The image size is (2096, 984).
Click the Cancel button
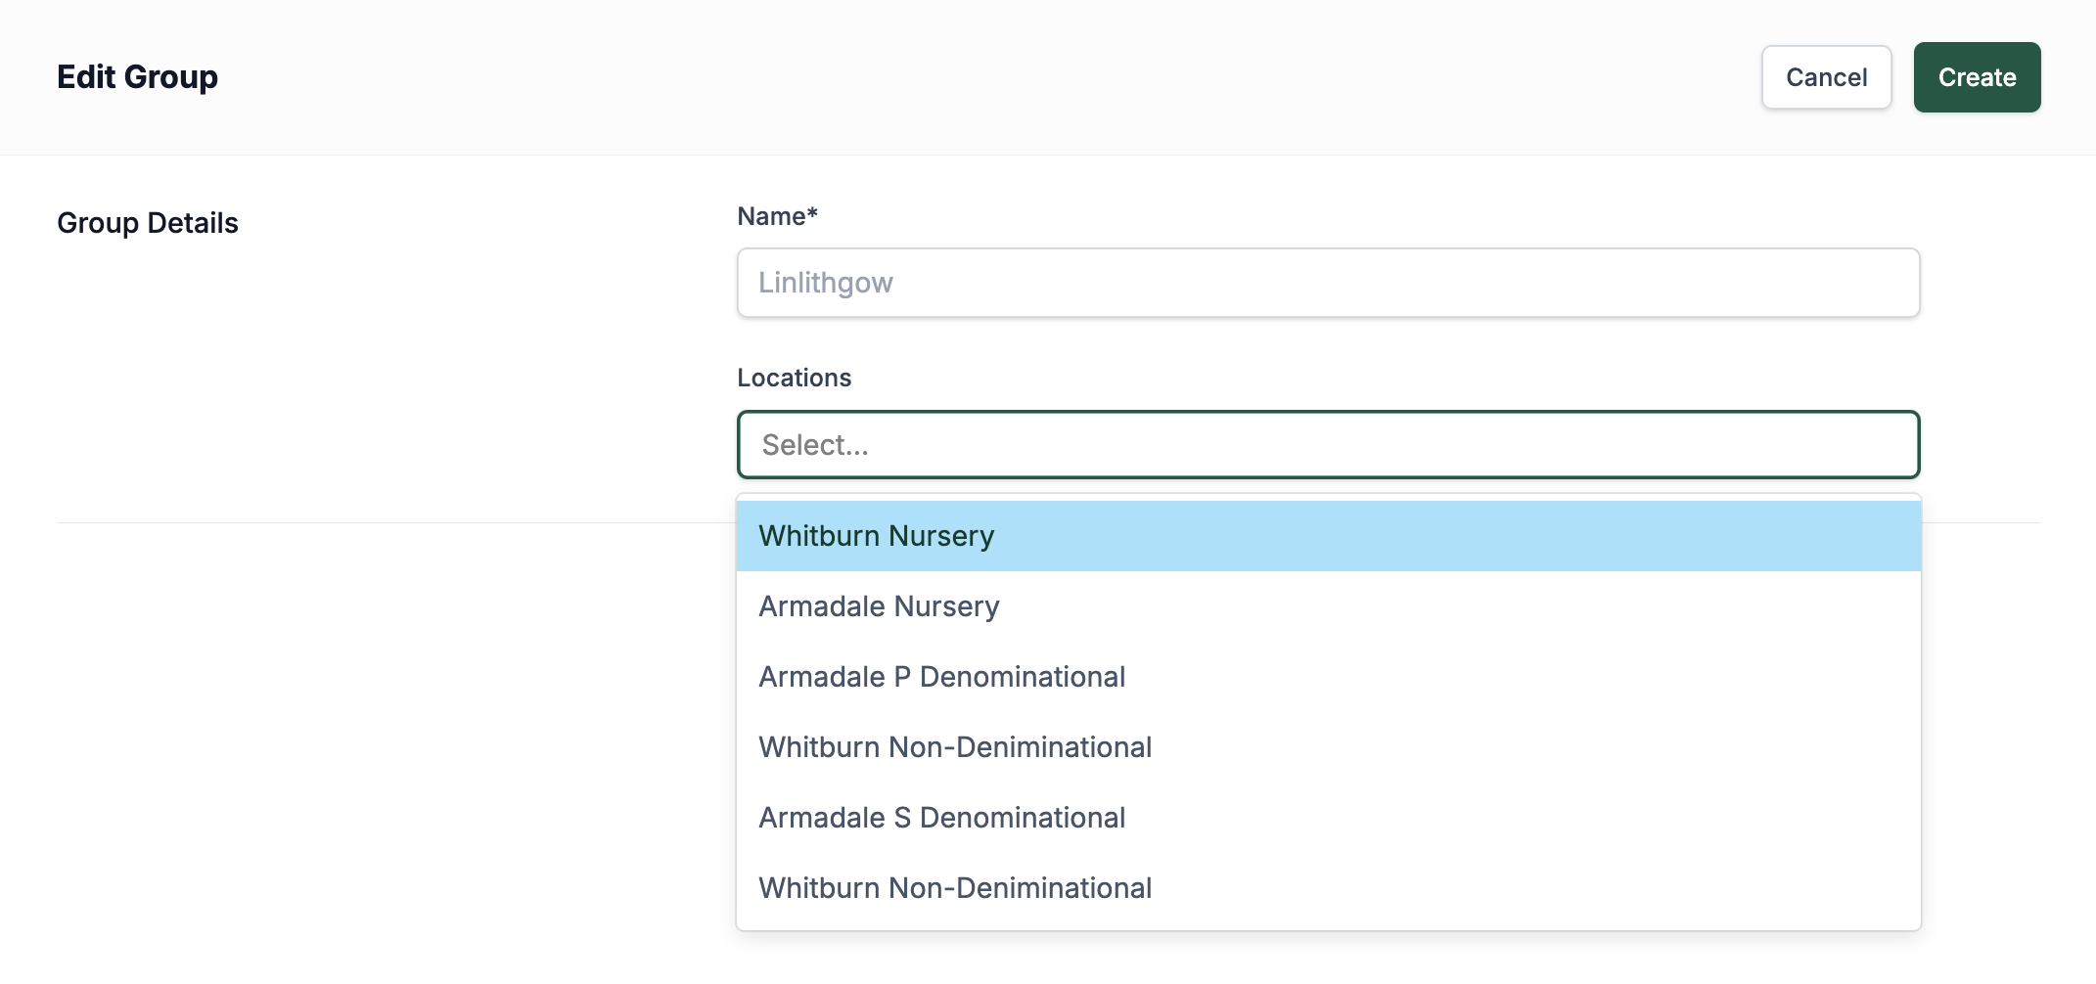[1826, 77]
